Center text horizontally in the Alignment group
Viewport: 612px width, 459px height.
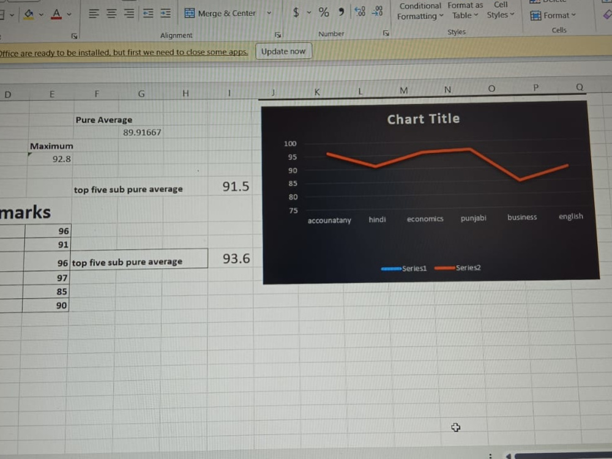point(111,13)
